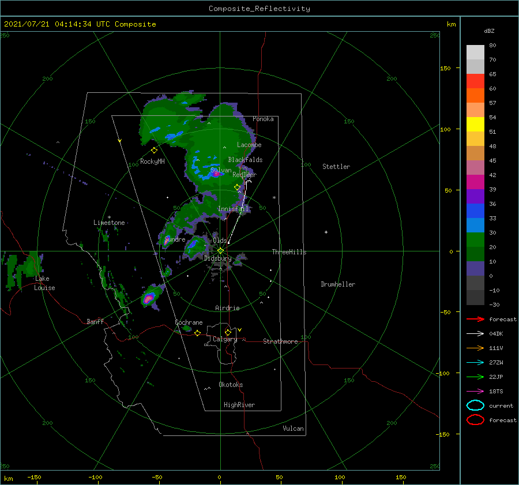
Task: Select the white 04DK arrow legend icon
Action: click(475, 333)
